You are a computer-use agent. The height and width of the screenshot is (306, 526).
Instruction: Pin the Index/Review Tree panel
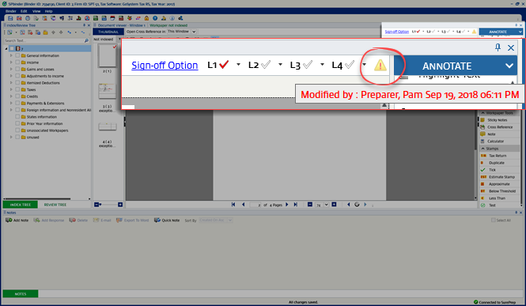84,25
